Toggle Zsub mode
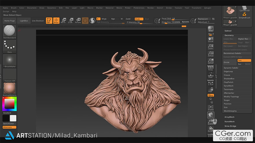The image size is (255, 143). (139, 19)
